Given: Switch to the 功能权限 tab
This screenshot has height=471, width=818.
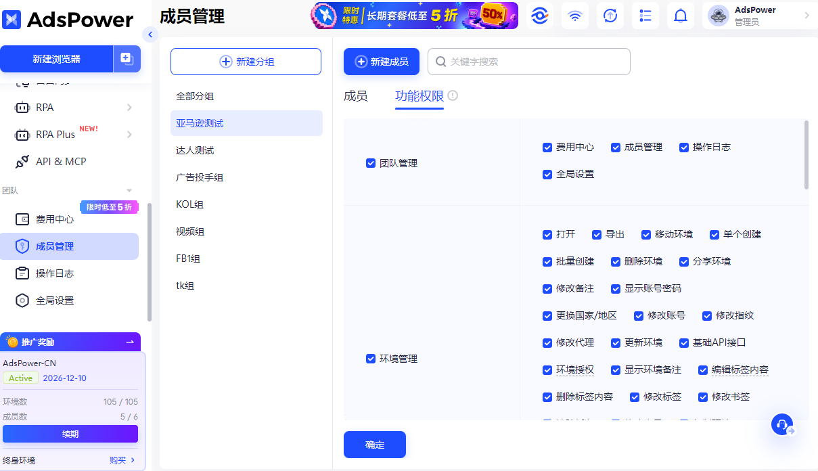Looking at the screenshot, I should click(x=419, y=96).
